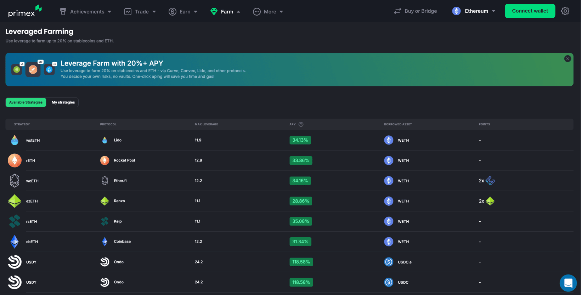This screenshot has width=581, height=295.
Task: Click Buy or Bridge link
Action: click(416, 11)
